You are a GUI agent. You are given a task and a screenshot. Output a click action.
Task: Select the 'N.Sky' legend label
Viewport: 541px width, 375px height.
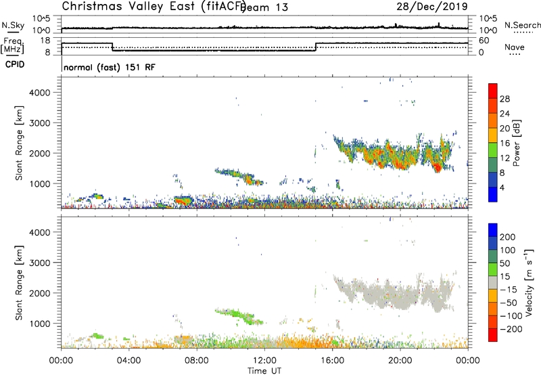(x=13, y=25)
